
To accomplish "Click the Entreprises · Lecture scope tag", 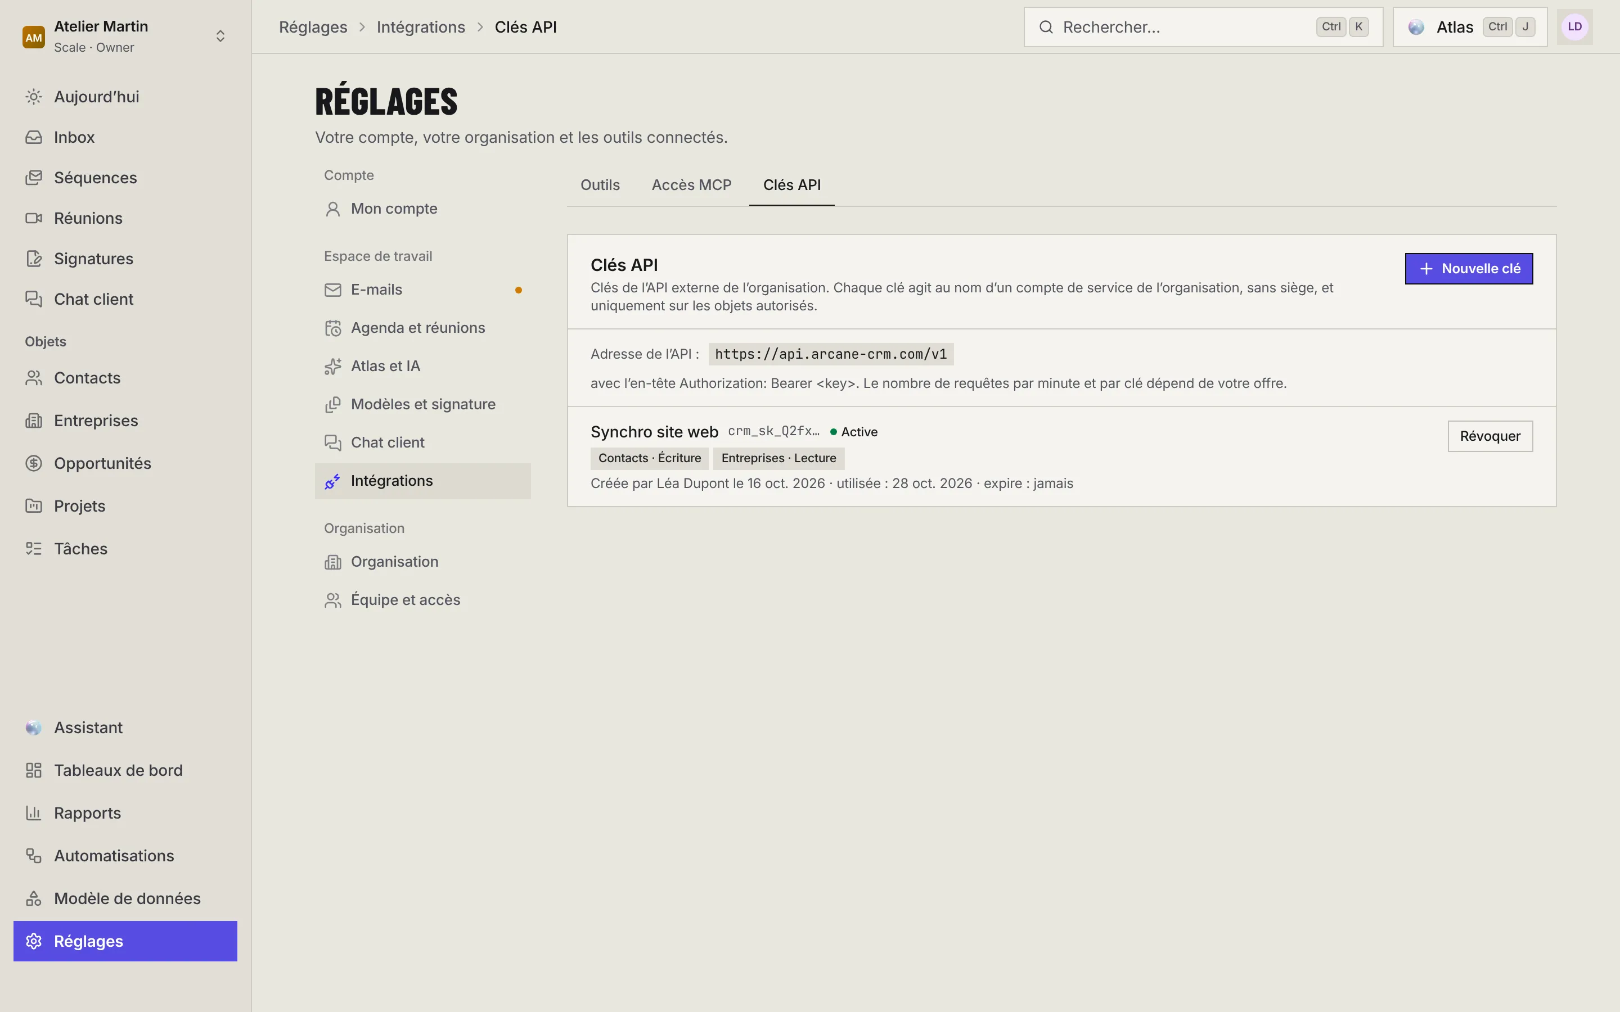I will (778, 458).
